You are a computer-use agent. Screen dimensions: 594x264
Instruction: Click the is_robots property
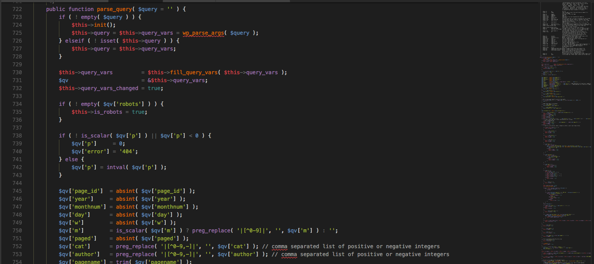[108, 112]
